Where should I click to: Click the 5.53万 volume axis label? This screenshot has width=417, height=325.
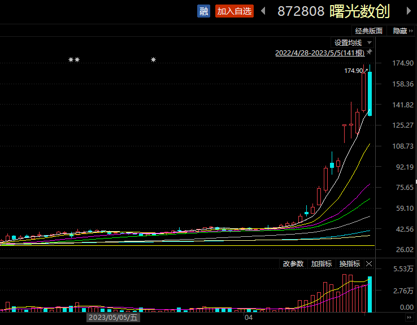click(403, 269)
